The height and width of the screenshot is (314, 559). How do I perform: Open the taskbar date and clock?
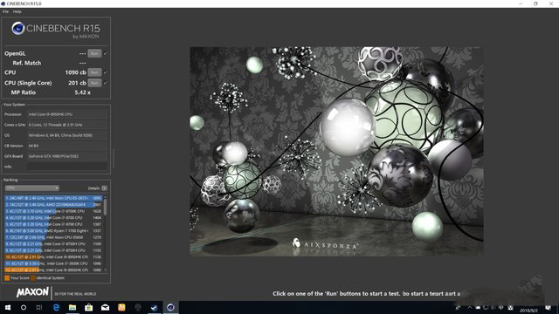528,311
